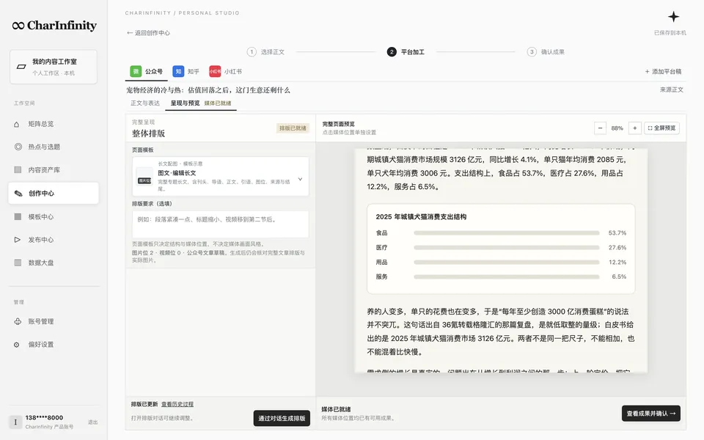Click the 内容资产库 icon

pyautogui.click(x=18, y=169)
